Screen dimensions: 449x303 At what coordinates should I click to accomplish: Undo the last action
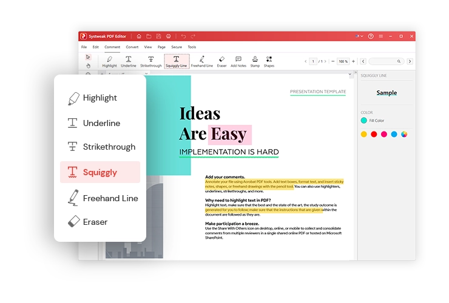[184, 36]
